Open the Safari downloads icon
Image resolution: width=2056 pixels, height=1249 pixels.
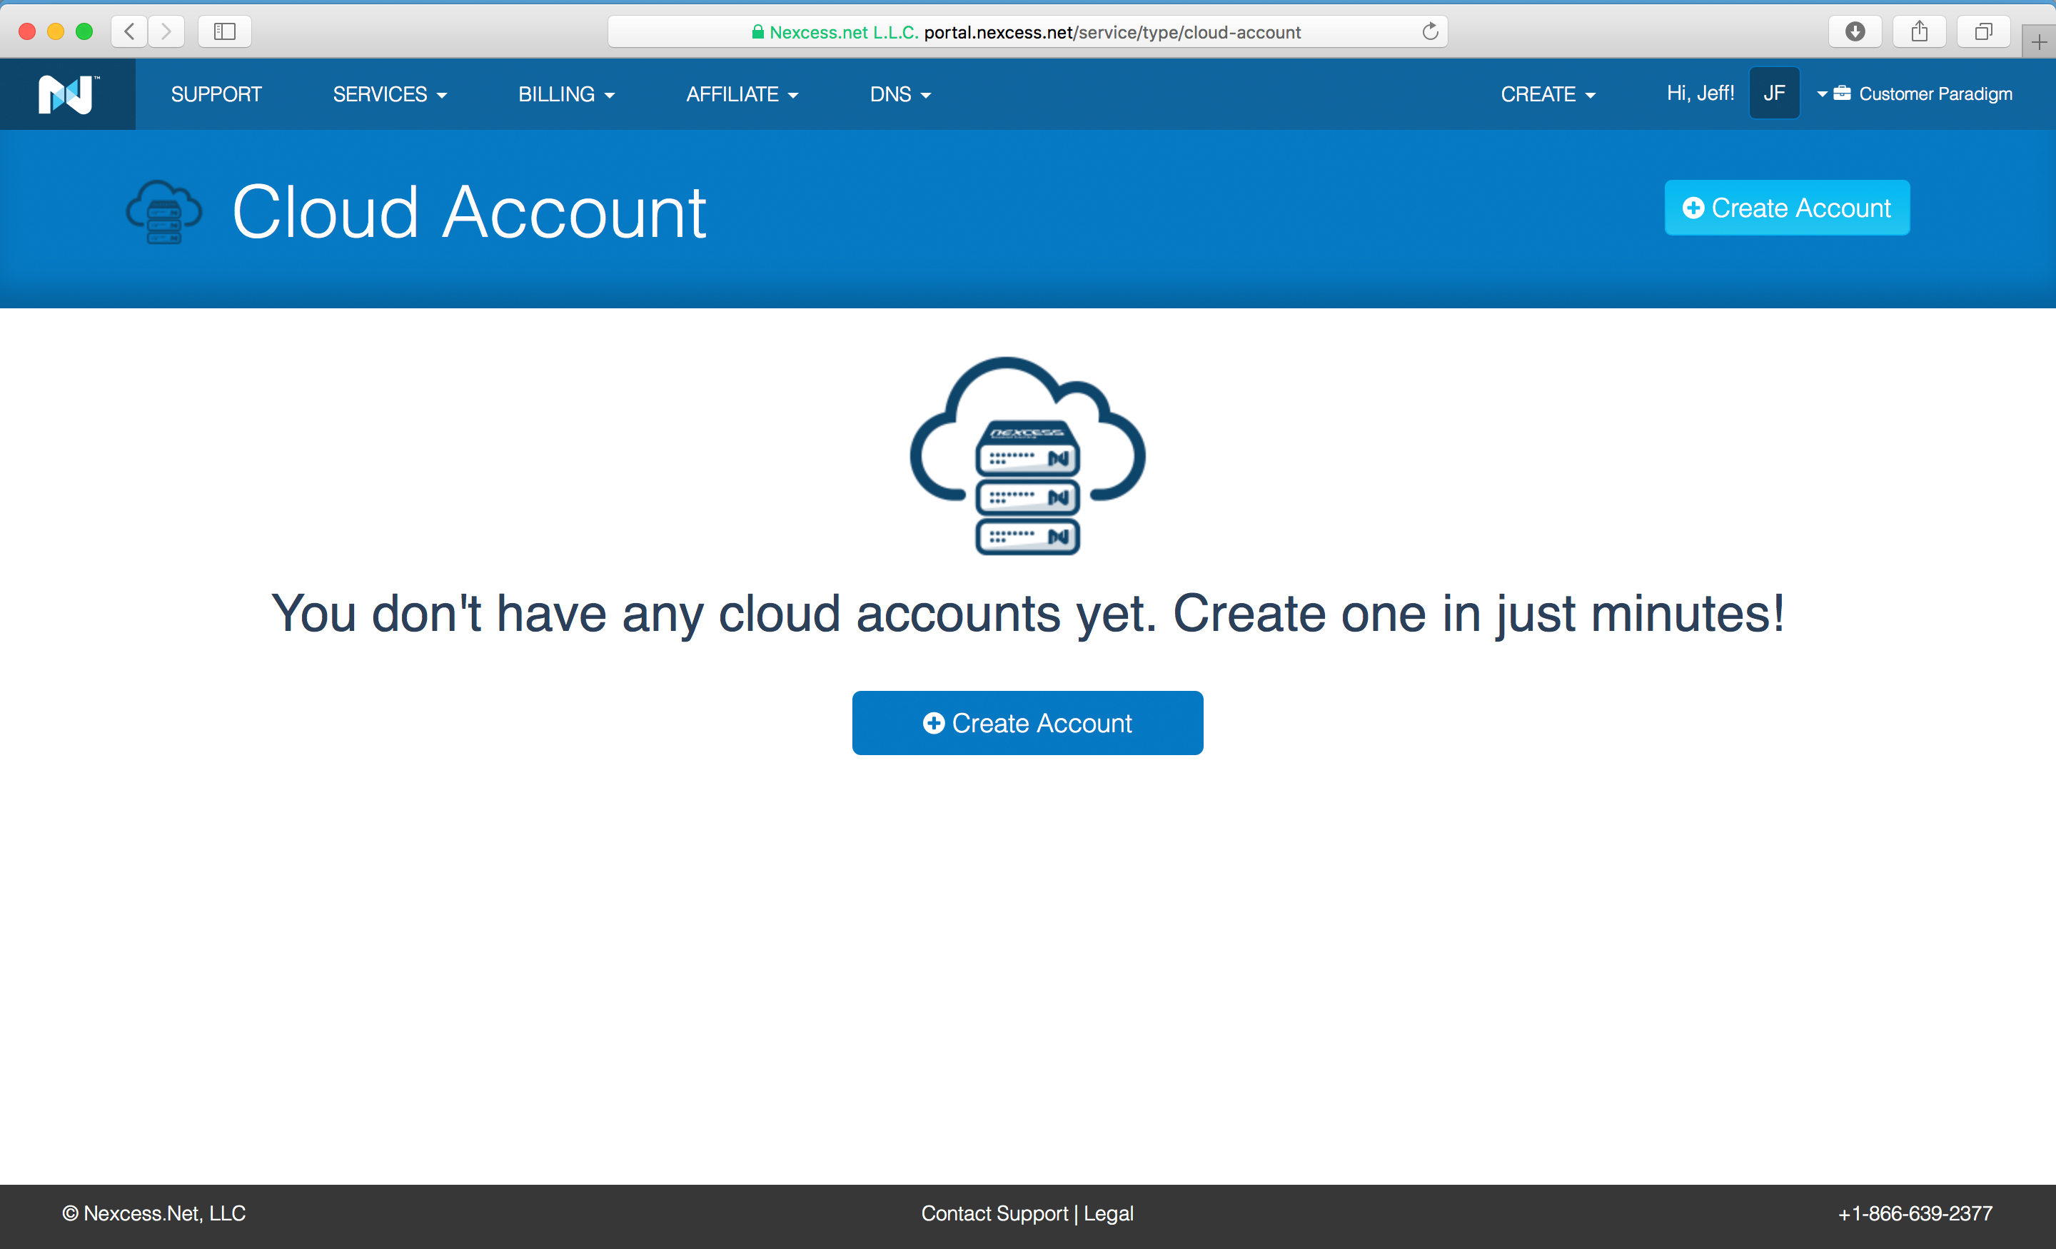click(1855, 31)
